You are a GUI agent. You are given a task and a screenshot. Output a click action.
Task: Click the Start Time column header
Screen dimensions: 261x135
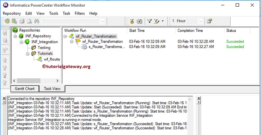click(x=151, y=31)
